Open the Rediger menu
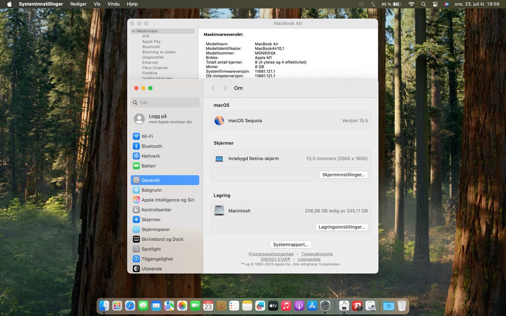 tap(79, 4)
